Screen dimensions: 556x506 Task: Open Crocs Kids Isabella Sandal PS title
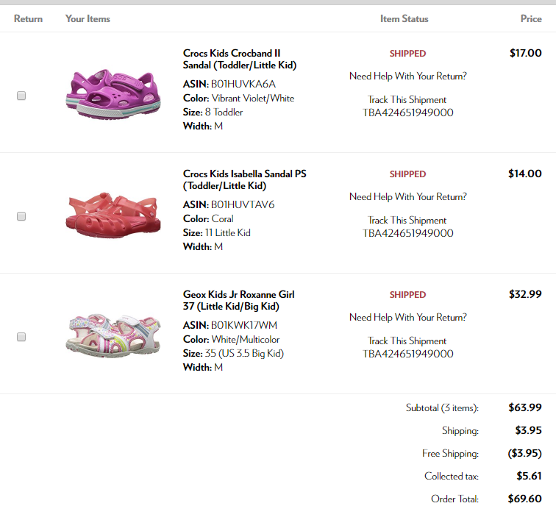click(244, 180)
